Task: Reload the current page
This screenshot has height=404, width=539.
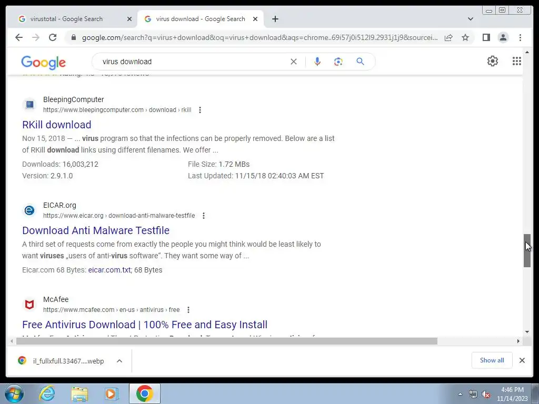Action: 53,37
